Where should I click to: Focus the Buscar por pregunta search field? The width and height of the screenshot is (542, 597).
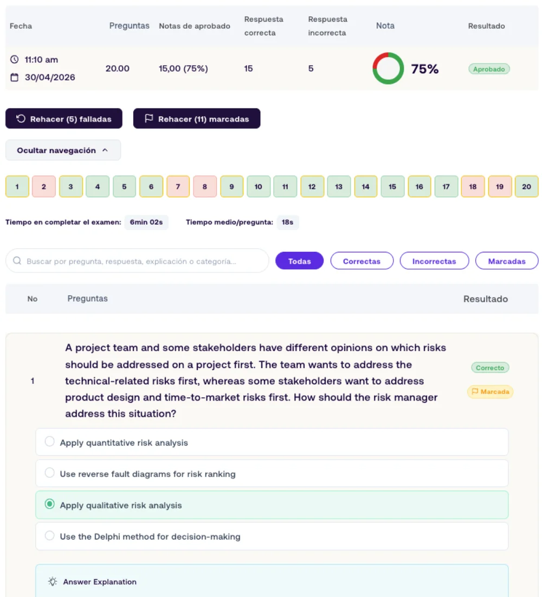click(137, 261)
